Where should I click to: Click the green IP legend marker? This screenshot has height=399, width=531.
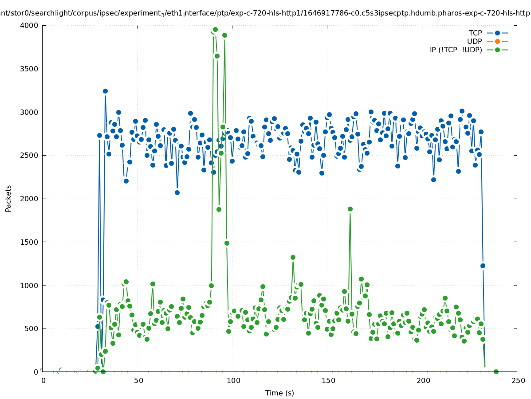[x=497, y=50]
